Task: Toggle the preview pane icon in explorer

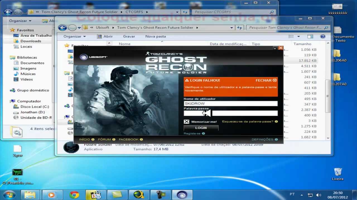Action: (x=310, y=36)
